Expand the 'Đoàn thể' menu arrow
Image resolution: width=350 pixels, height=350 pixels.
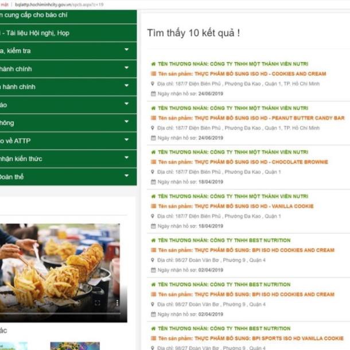[127, 176]
